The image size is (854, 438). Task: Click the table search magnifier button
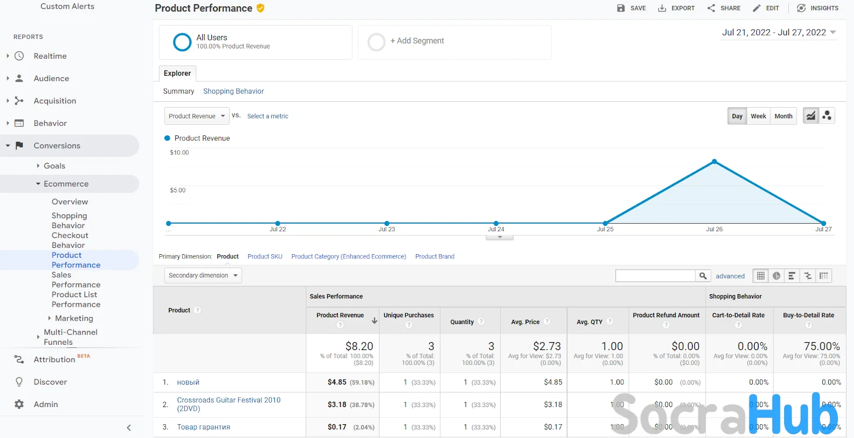point(703,276)
